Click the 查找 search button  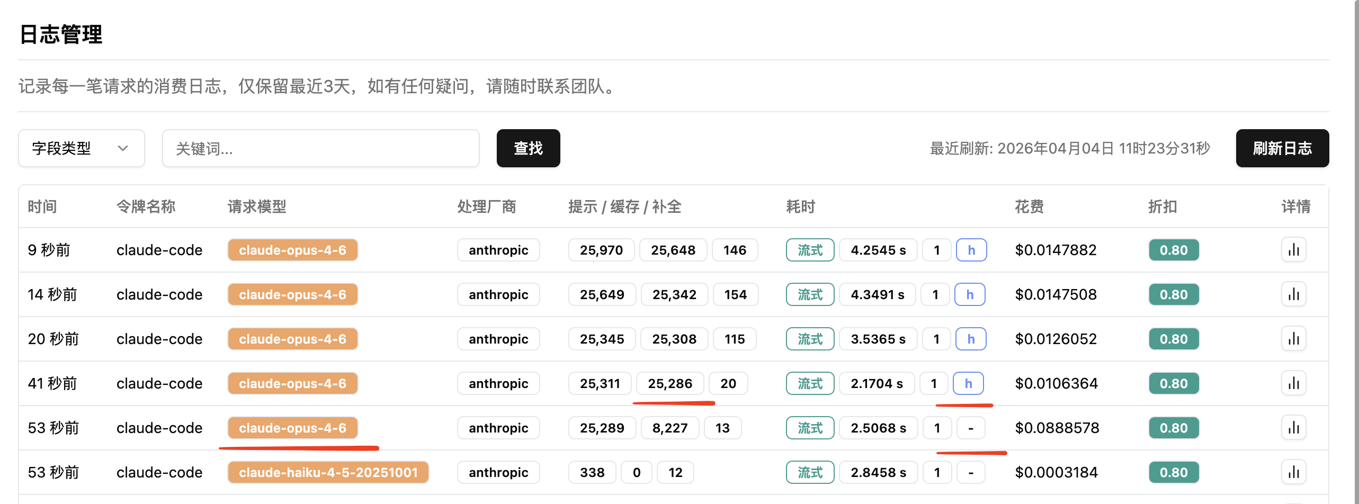528,148
